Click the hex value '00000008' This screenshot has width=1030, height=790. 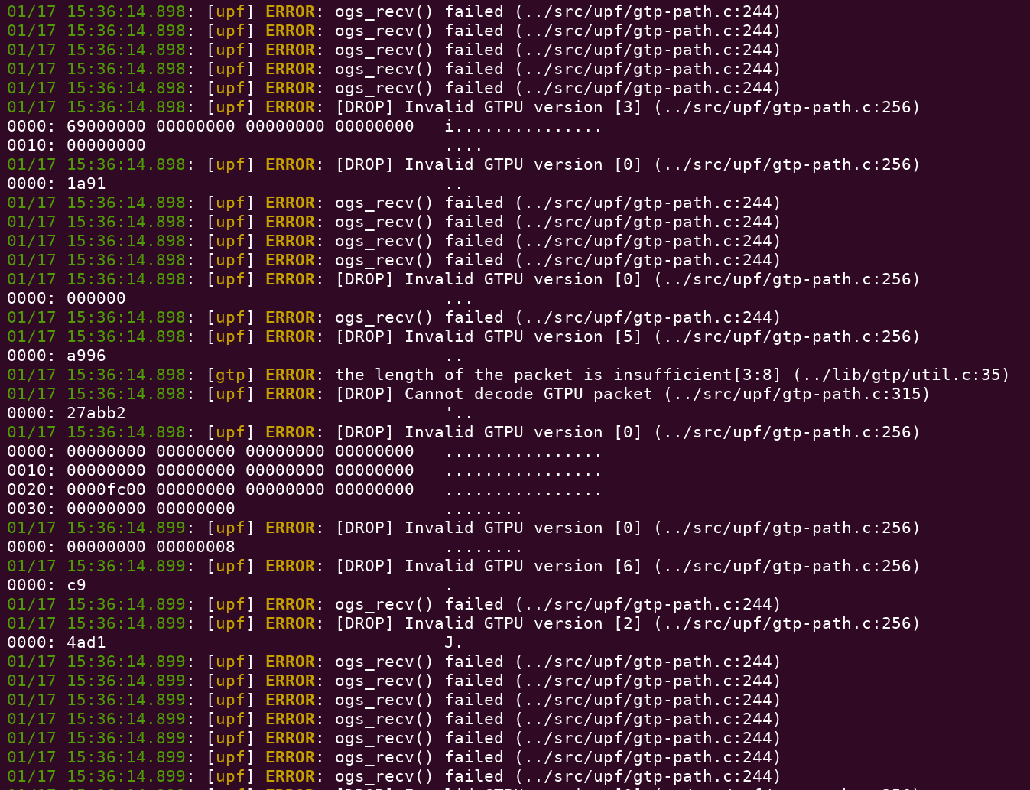tap(196, 547)
